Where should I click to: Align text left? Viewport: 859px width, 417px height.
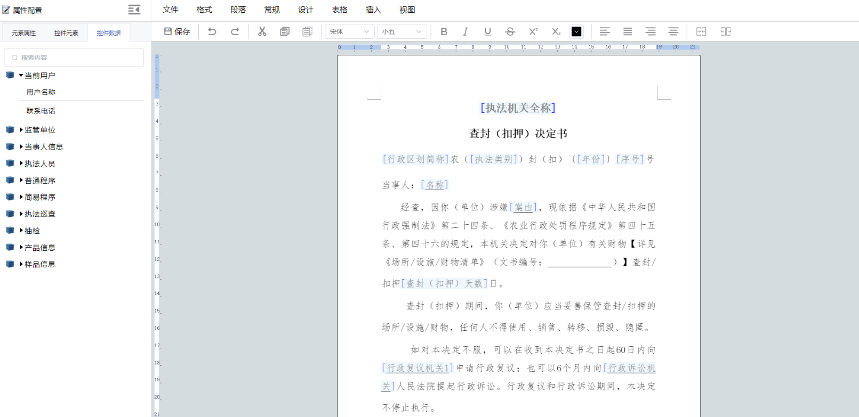(x=605, y=31)
